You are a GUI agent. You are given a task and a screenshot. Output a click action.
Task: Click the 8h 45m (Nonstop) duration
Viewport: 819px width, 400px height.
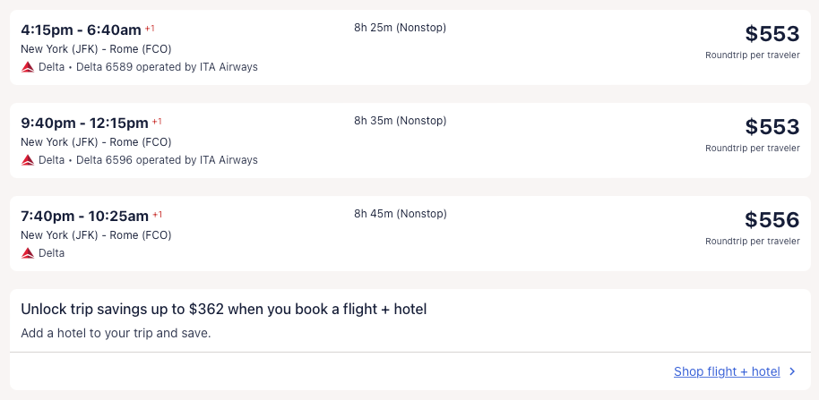tap(400, 214)
